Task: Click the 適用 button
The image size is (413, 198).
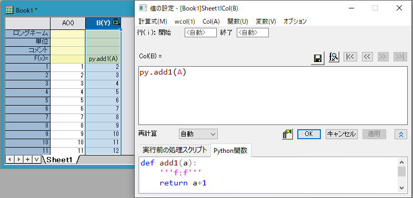Action: tap(374, 134)
